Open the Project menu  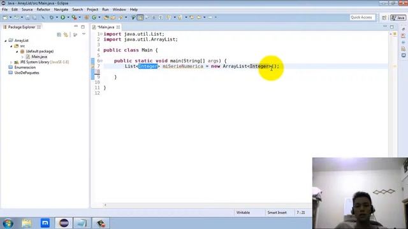(x=92, y=10)
